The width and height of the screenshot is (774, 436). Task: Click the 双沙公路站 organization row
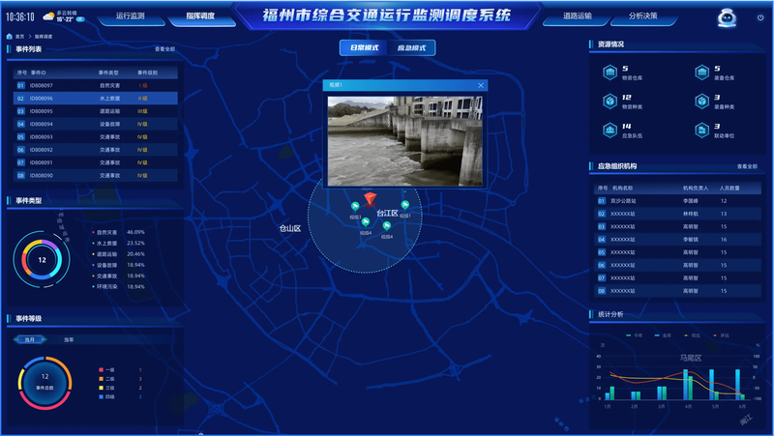tap(677, 201)
